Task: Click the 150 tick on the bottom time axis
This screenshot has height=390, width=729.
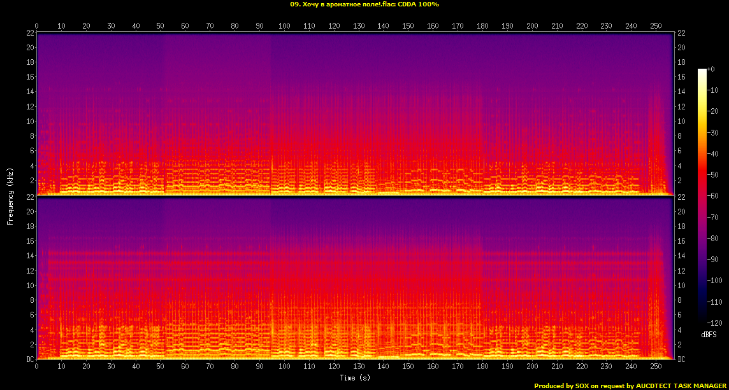Action: (408, 367)
